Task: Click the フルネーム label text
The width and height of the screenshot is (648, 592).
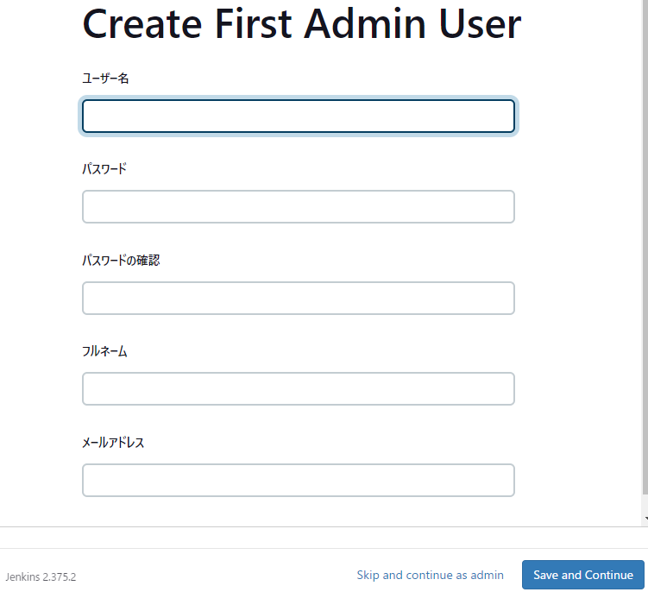Action: point(104,351)
